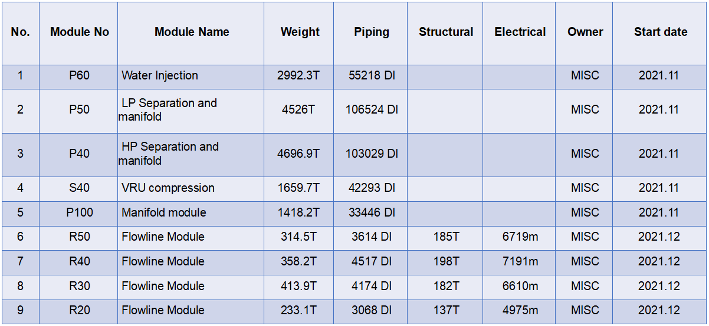Image resolution: width=709 pixels, height=326 pixels.
Task: Click the Start date column header
Action: [x=659, y=33]
